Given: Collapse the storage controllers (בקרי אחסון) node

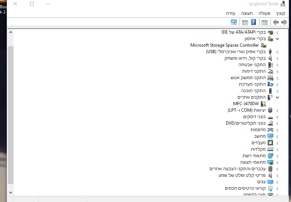Looking at the screenshot, I should [x=278, y=39].
